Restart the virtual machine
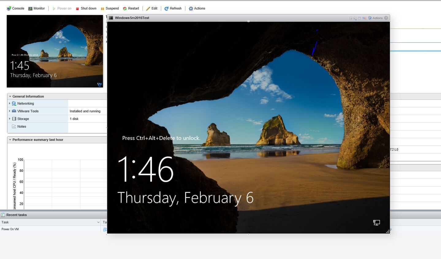This screenshot has width=441, height=259. pos(131,9)
